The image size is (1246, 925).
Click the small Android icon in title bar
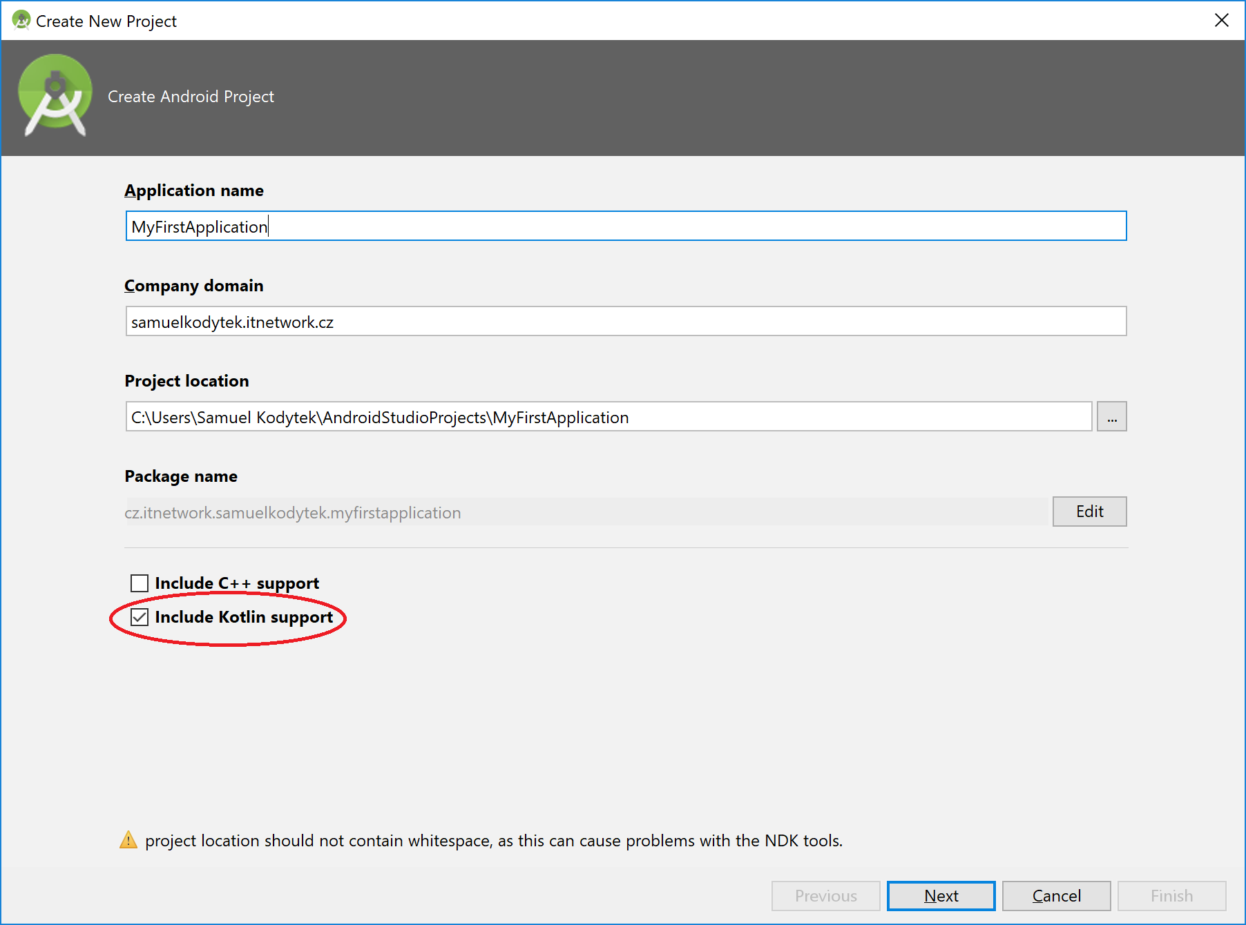(x=21, y=21)
